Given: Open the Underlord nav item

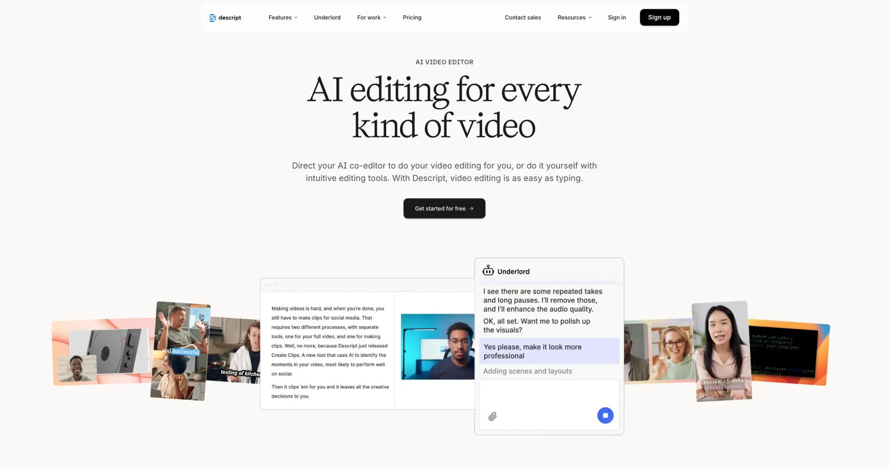Looking at the screenshot, I should tap(327, 18).
